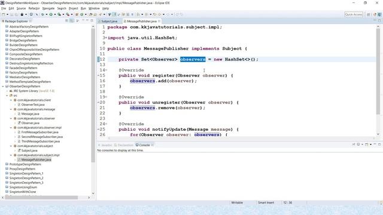Expand folded imports at line 3

click(106, 38)
